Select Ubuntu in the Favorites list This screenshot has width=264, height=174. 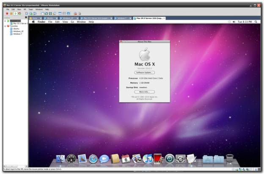click(15, 29)
